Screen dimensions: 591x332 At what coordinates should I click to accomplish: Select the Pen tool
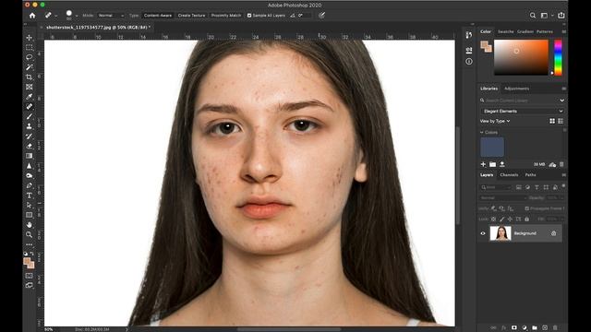29,185
